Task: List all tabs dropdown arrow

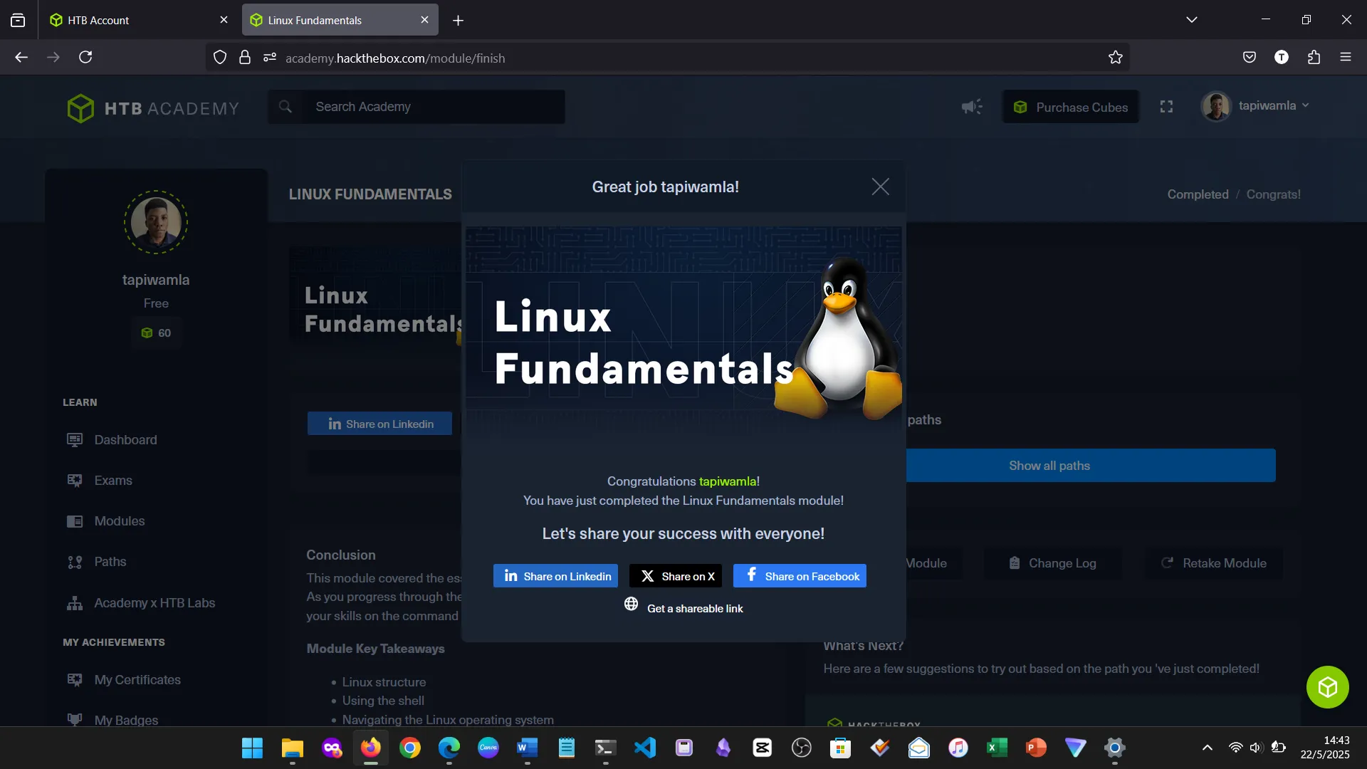Action: (1191, 20)
